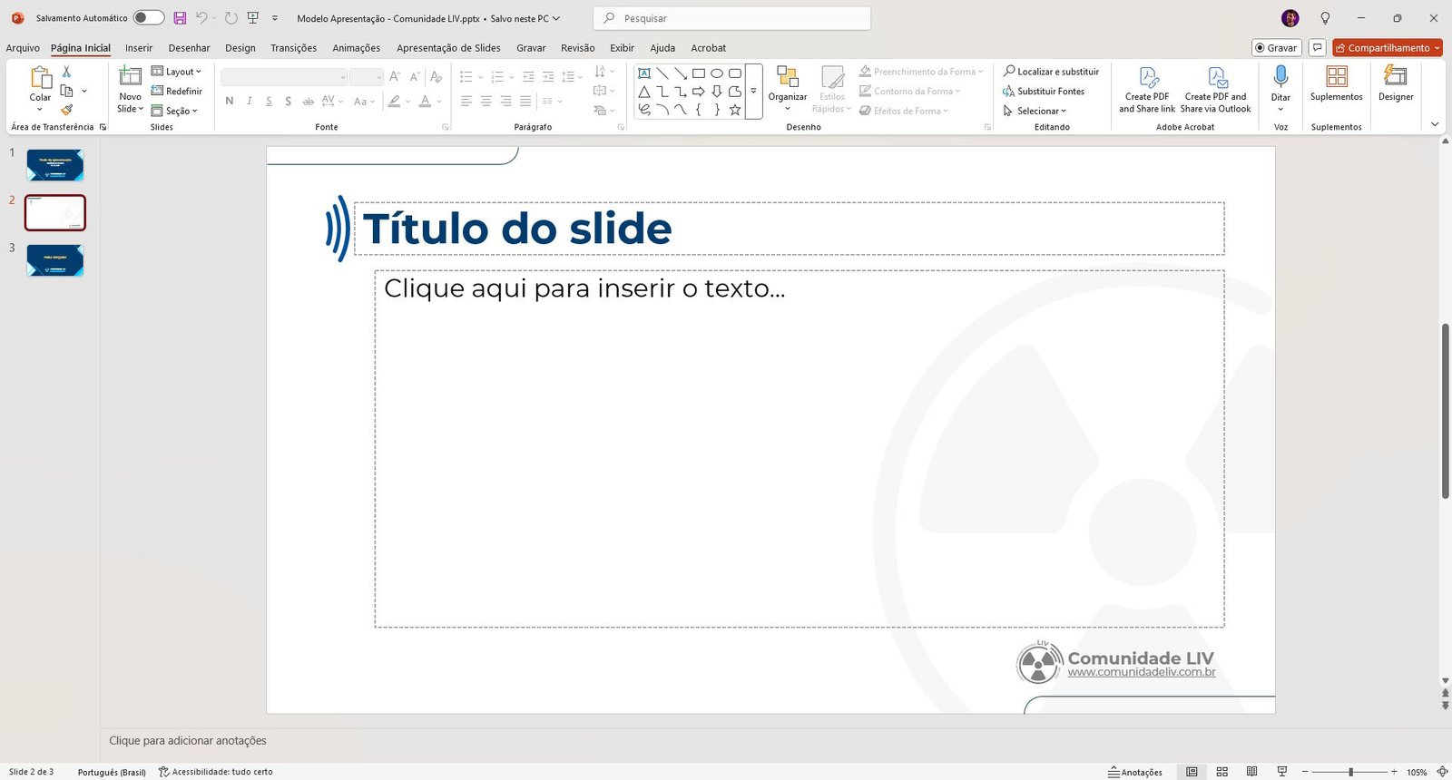Switch to the Transições tab
This screenshot has height=780, width=1452.
[x=294, y=48]
